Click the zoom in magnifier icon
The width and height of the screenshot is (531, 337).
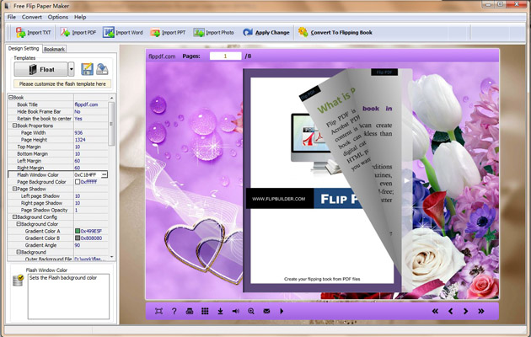(251, 311)
